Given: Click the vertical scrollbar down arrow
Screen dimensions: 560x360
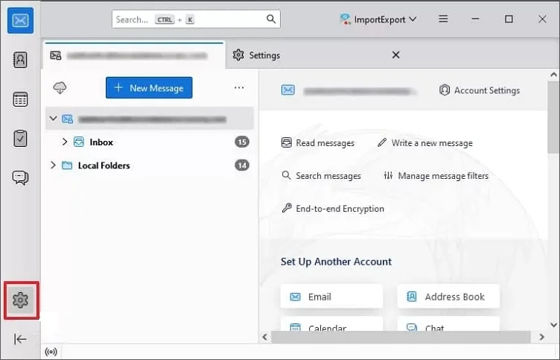Looking at the screenshot, I should pos(553,325).
